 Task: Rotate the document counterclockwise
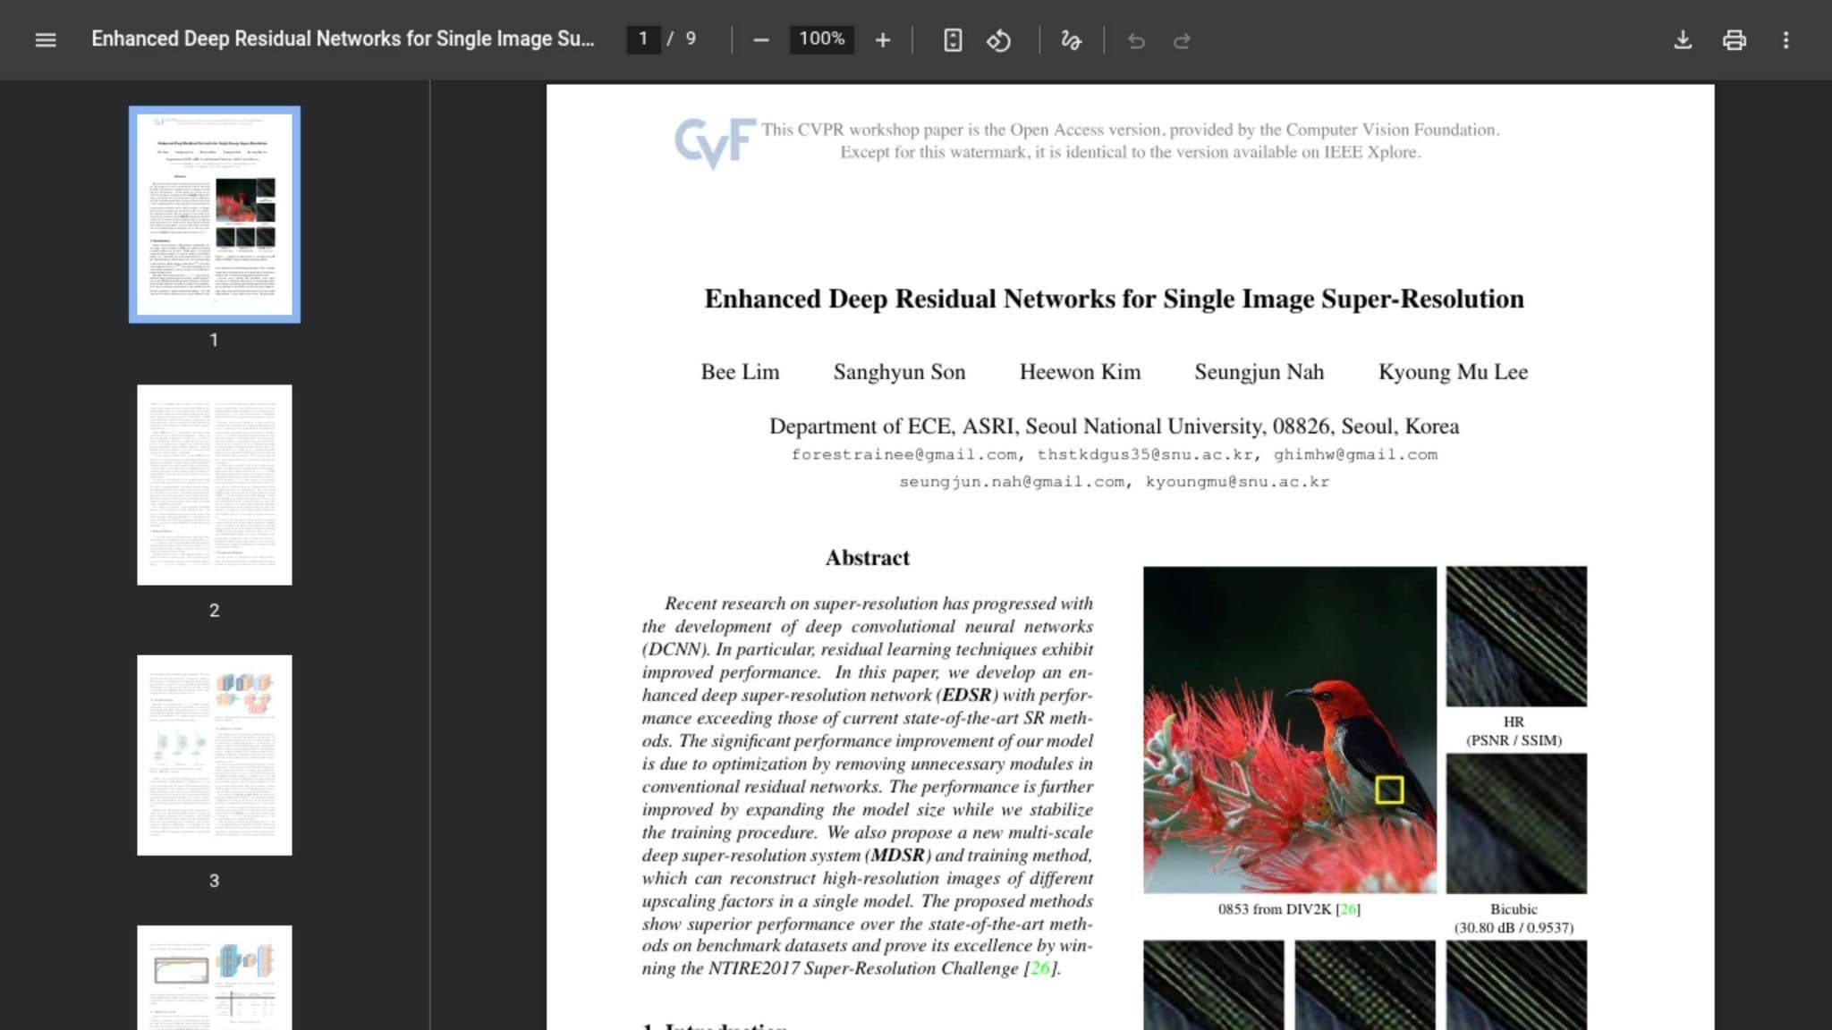998,40
